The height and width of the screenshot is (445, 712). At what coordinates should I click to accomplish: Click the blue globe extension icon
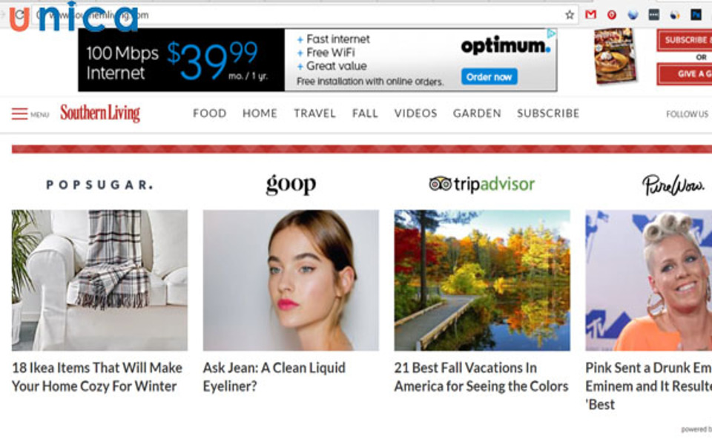click(x=633, y=15)
